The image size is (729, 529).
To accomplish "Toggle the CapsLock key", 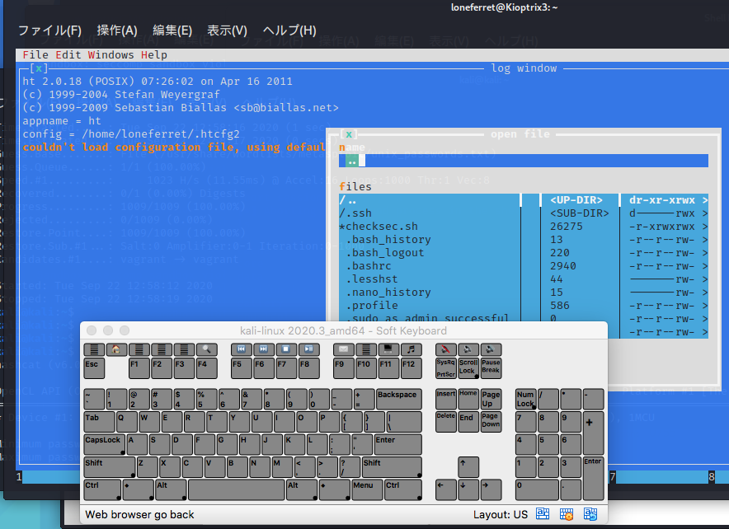I will click(105, 444).
